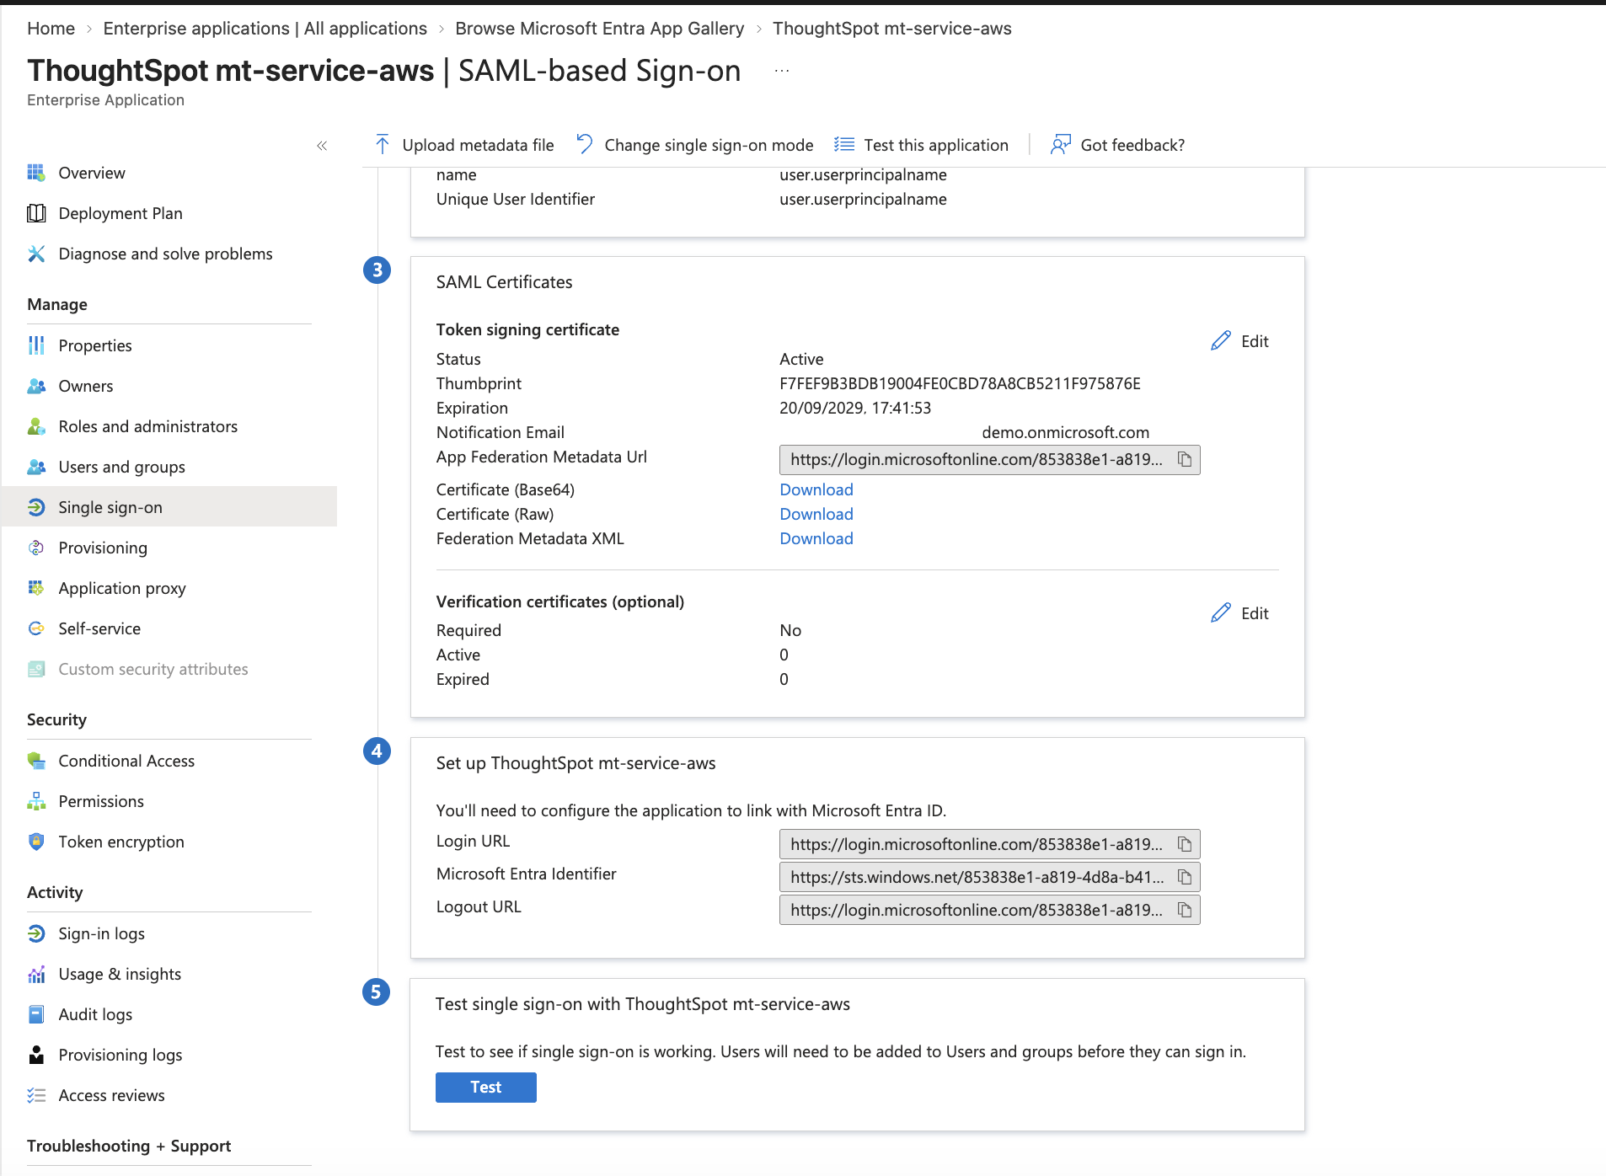
Task: Click the Audit logs icon
Action: pos(36,1014)
